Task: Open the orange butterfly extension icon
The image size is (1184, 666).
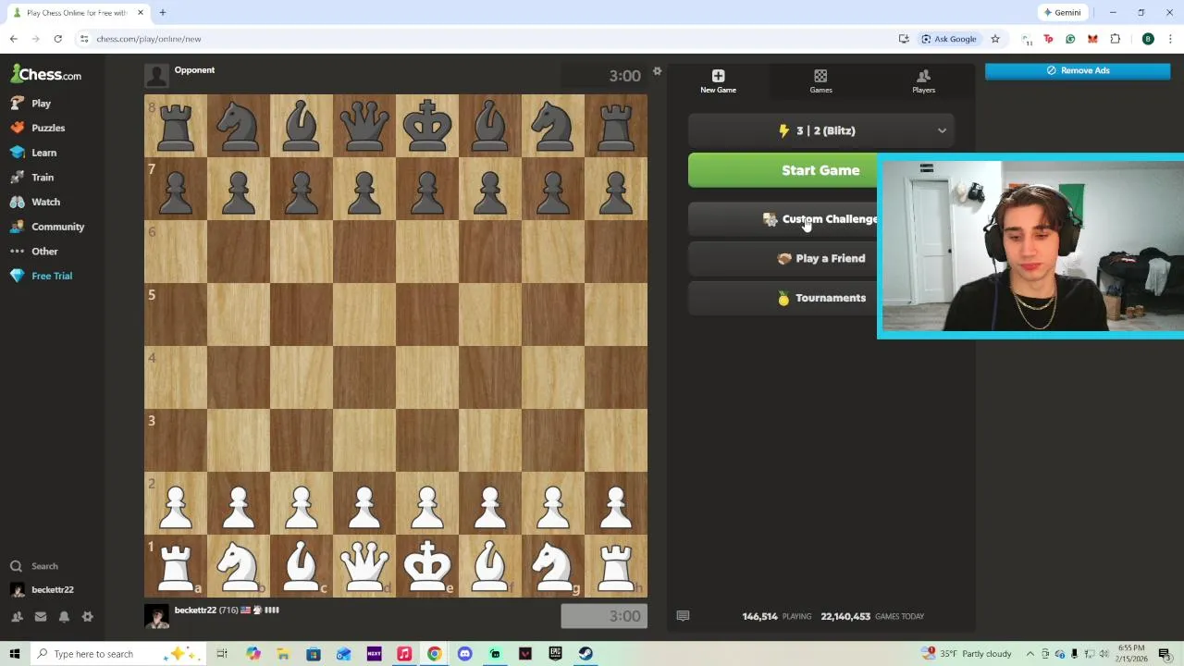Action: coord(1092,39)
